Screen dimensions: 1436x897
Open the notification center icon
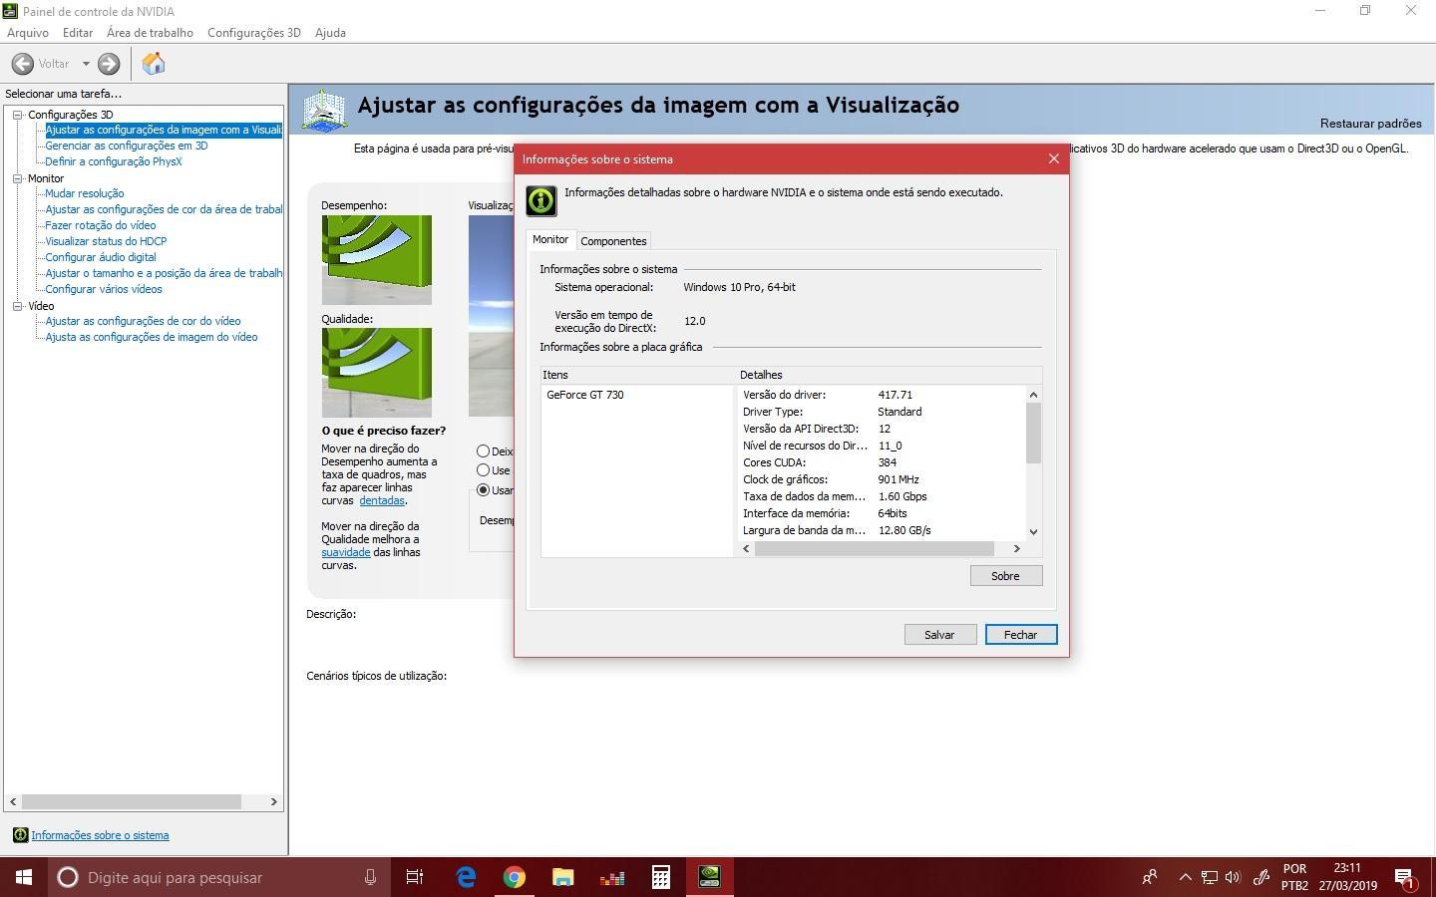[x=1405, y=878]
